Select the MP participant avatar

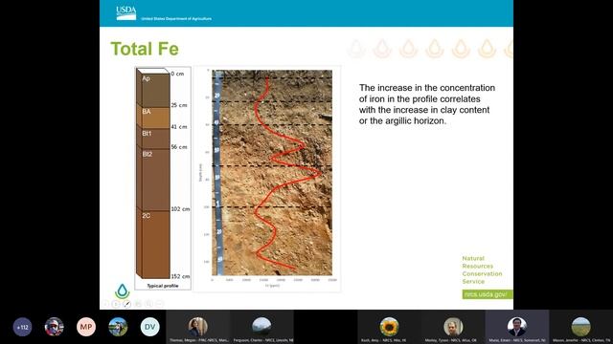coord(86,327)
